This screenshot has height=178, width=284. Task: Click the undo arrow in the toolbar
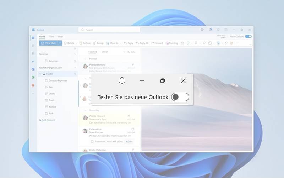[x=226, y=43]
